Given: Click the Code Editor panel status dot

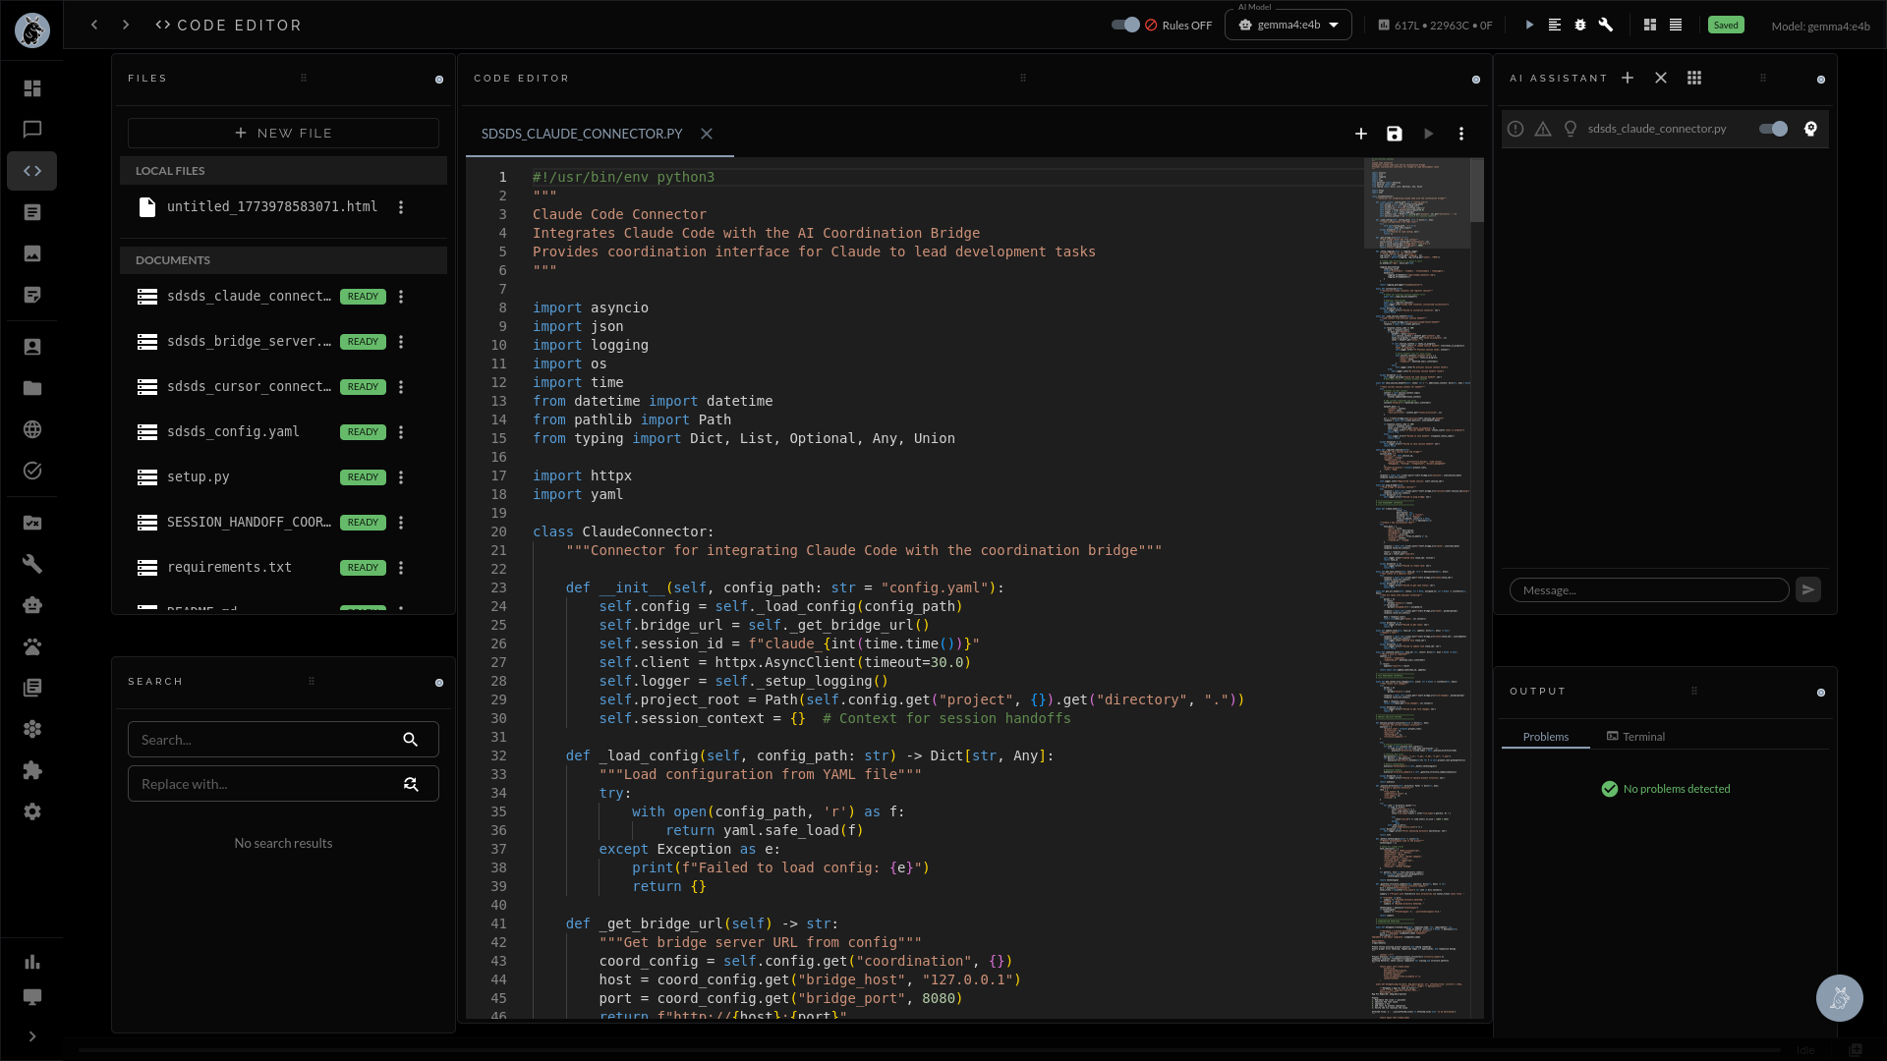Looking at the screenshot, I should pos(1476,80).
